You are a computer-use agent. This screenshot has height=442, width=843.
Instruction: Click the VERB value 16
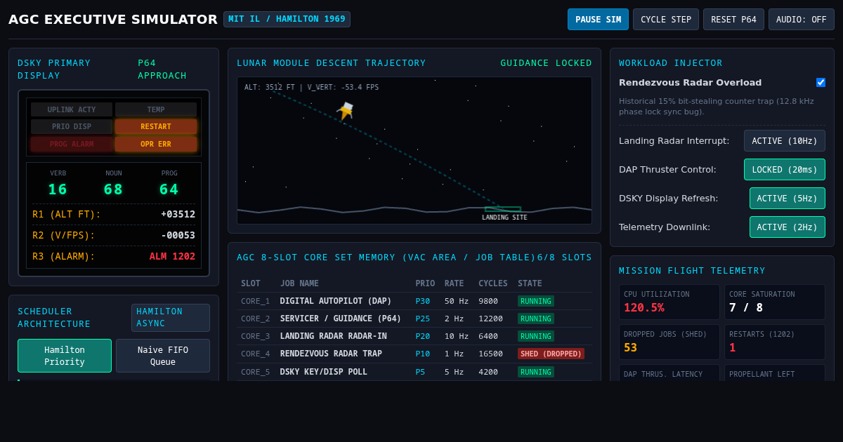(58, 189)
